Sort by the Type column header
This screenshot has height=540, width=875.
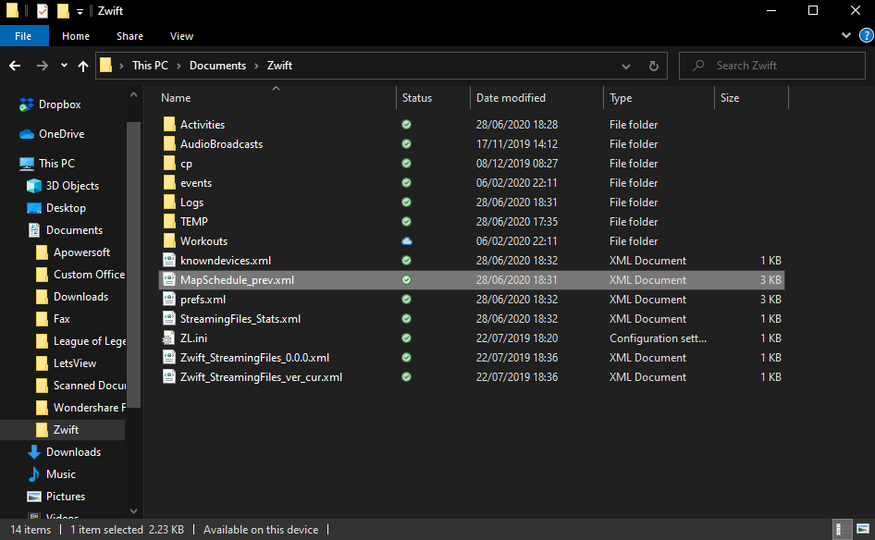(x=621, y=98)
